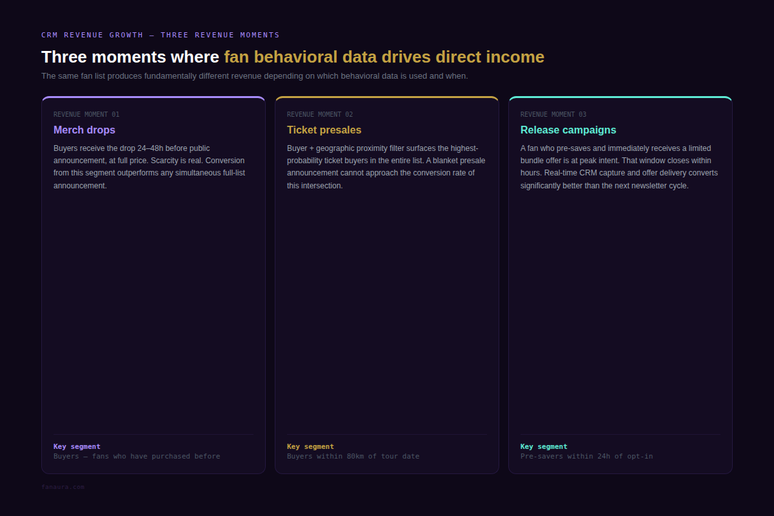774x516 pixels.
Task: Click Key segment label in Ticket presales card
Action: [x=310, y=446]
